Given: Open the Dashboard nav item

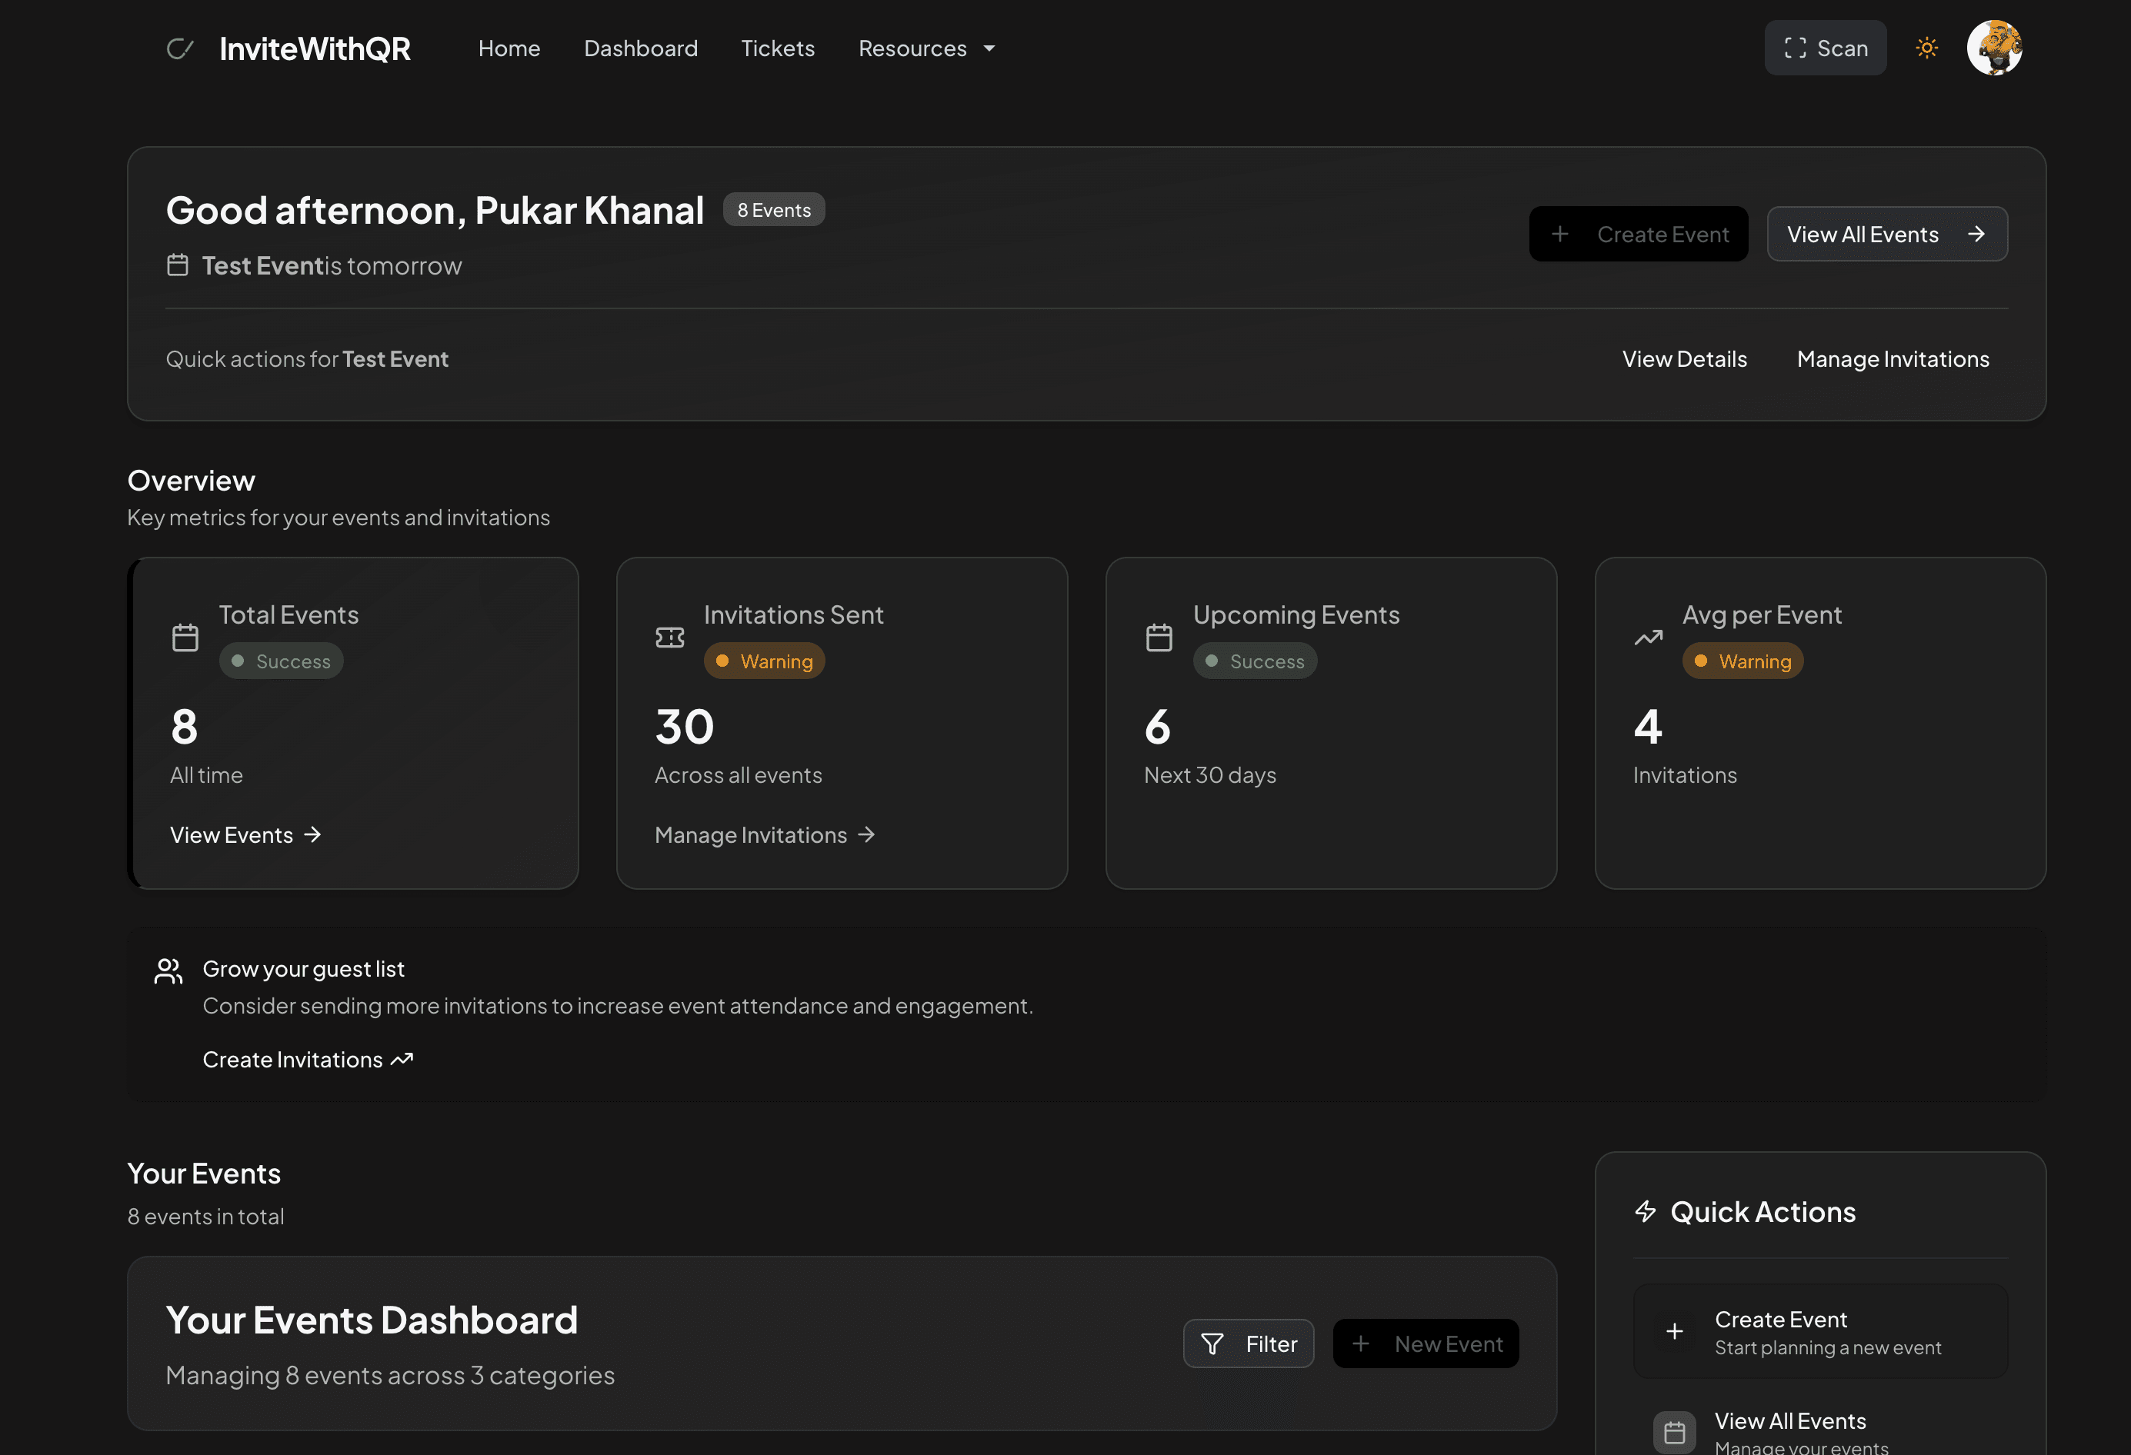Looking at the screenshot, I should (x=640, y=48).
